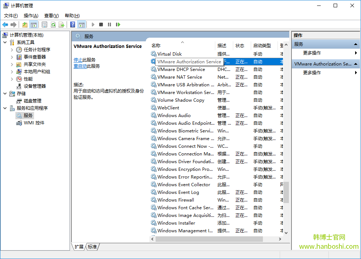Open the Export List toolbar icon

pos(62,25)
